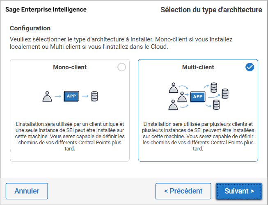
Task: Click the middle person icon in Multi-client diagram
Action: 181,97
